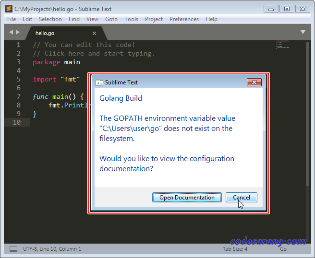Open the Find menu

tap(74, 19)
